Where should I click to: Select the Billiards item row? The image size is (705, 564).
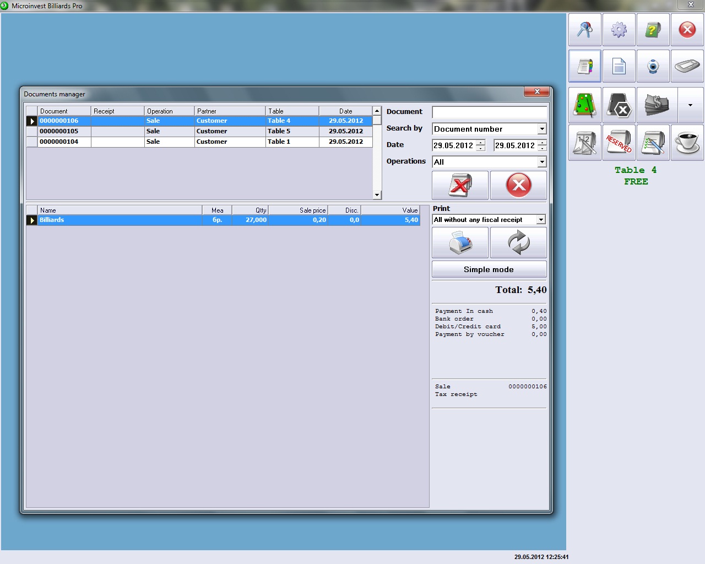tap(223, 220)
